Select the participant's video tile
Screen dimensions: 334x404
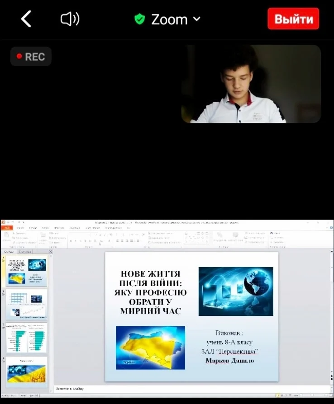coord(251,84)
